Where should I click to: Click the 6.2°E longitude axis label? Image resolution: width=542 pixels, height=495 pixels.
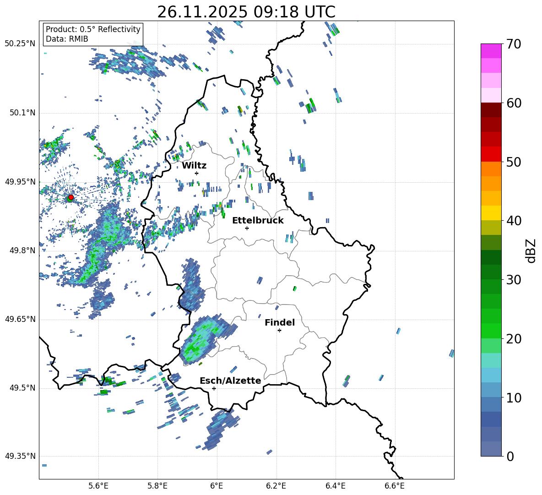pos(276,485)
